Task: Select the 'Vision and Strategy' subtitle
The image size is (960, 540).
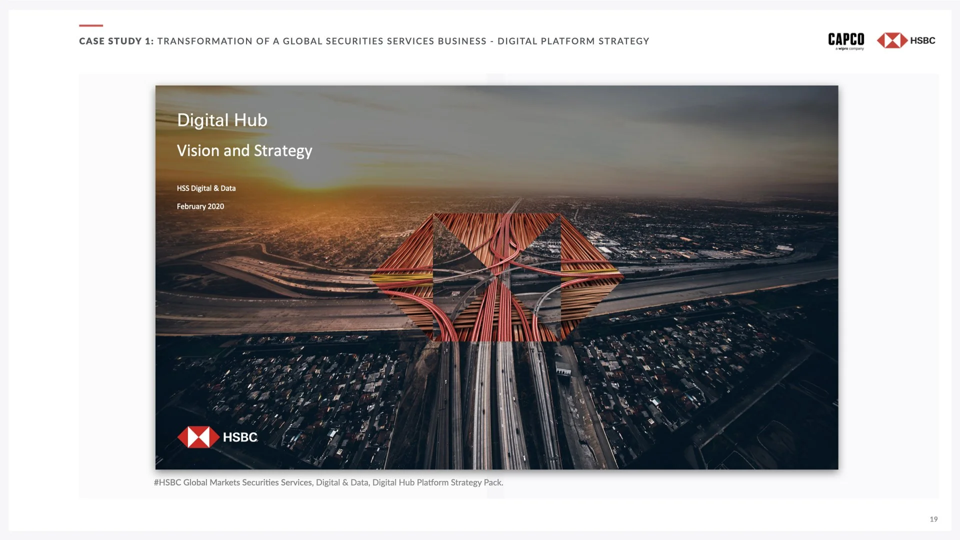Action: tap(244, 150)
